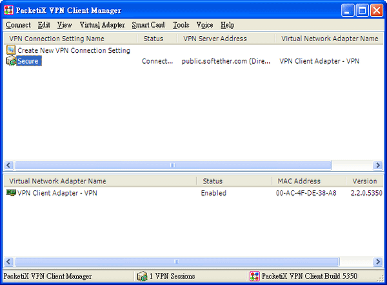Click the Secure connection server icon

11,60
